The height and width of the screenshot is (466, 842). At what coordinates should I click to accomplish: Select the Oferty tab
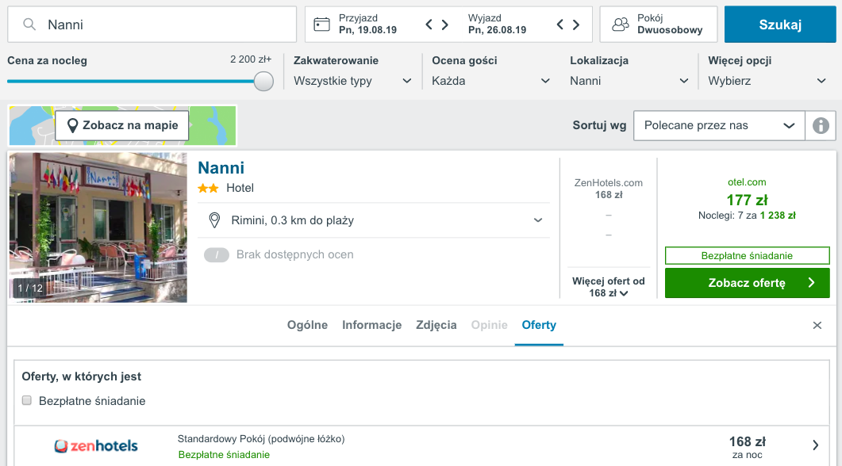(x=539, y=325)
